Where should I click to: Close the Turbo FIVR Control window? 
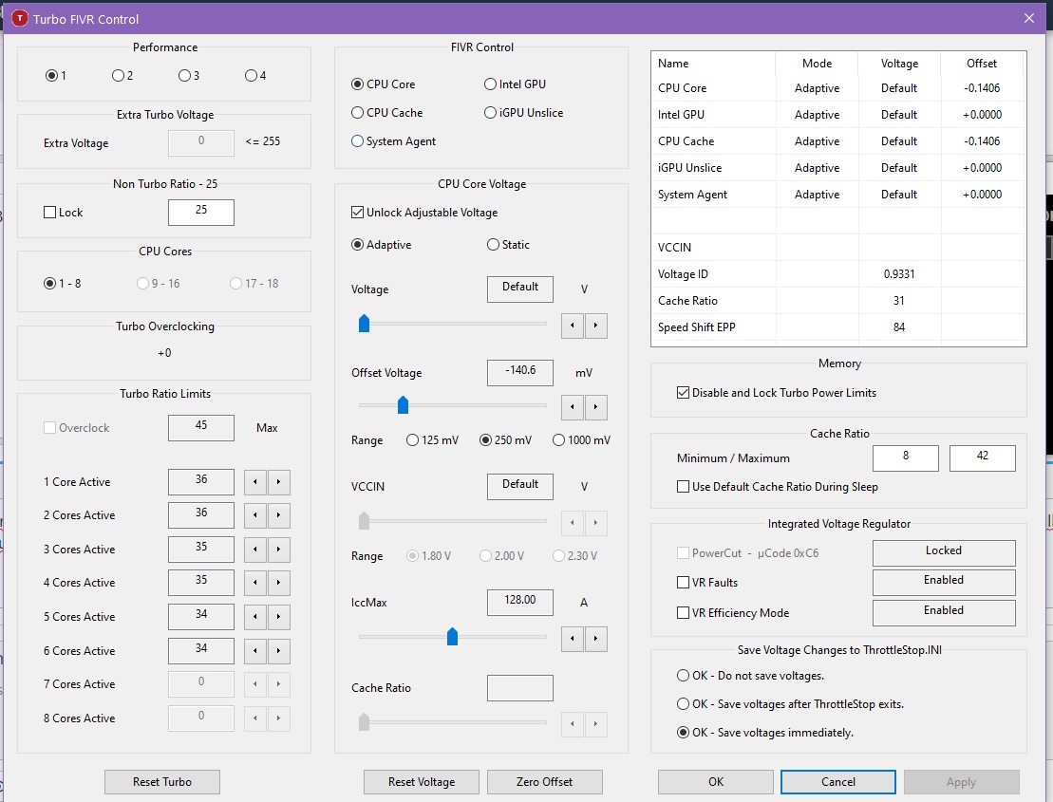pyautogui.click(x=1029, y=18)
